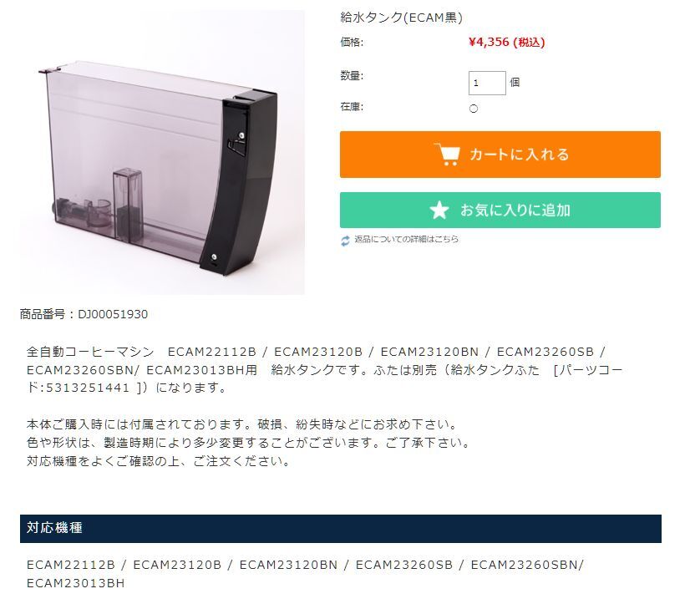Viewport: 690px width, 614px height.
Task: Click the 個 unit label beside quantity
Action: [515, 83]
